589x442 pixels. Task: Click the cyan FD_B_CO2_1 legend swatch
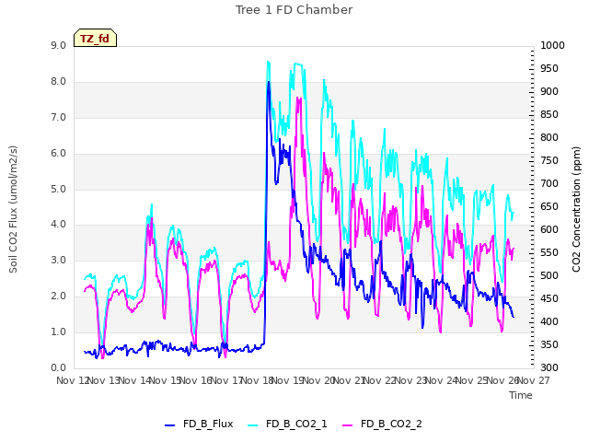click(x=253, y=425)
